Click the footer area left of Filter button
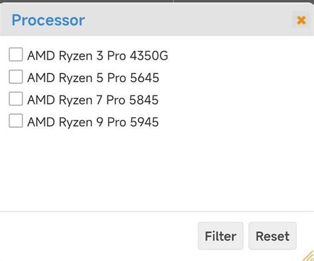314x261 pixels. (97, 236)
